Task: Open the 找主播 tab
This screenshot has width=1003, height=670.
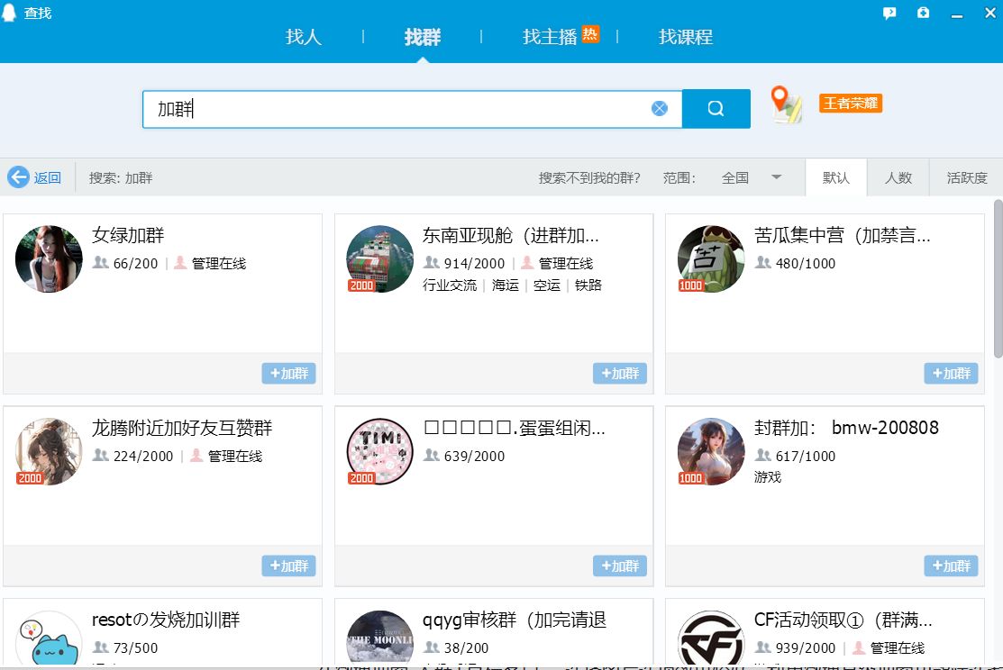Action: [x=550, y=37]
